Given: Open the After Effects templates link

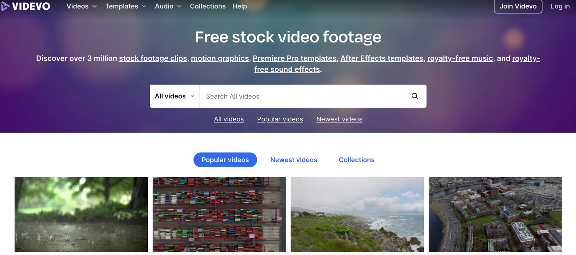Looking at the screenshot, I should coord(382,58).
